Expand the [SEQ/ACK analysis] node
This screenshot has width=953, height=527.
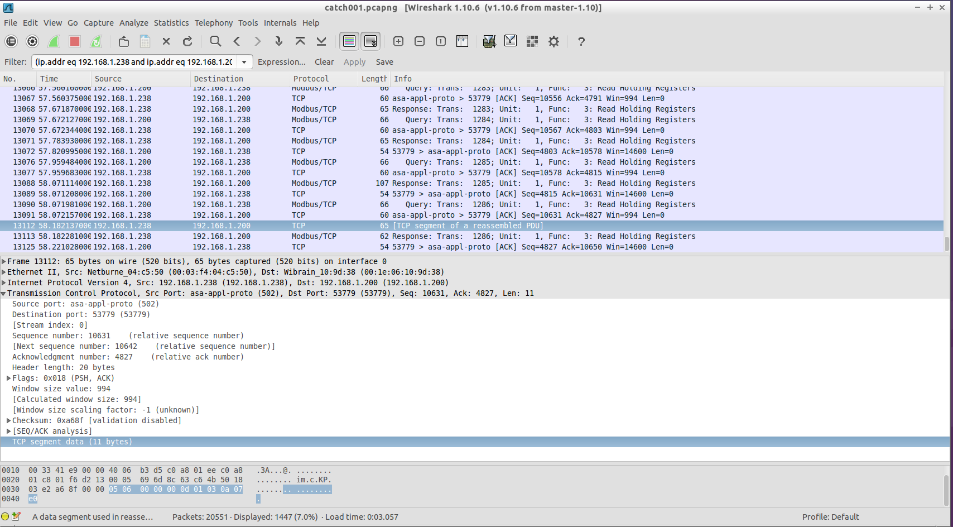9,431
